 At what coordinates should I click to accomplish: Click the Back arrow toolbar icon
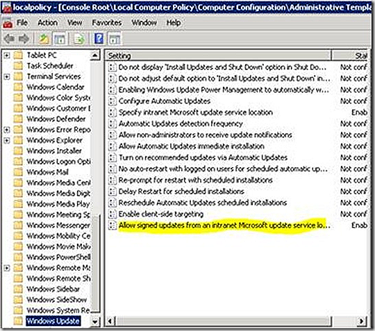tap(9, 38)
